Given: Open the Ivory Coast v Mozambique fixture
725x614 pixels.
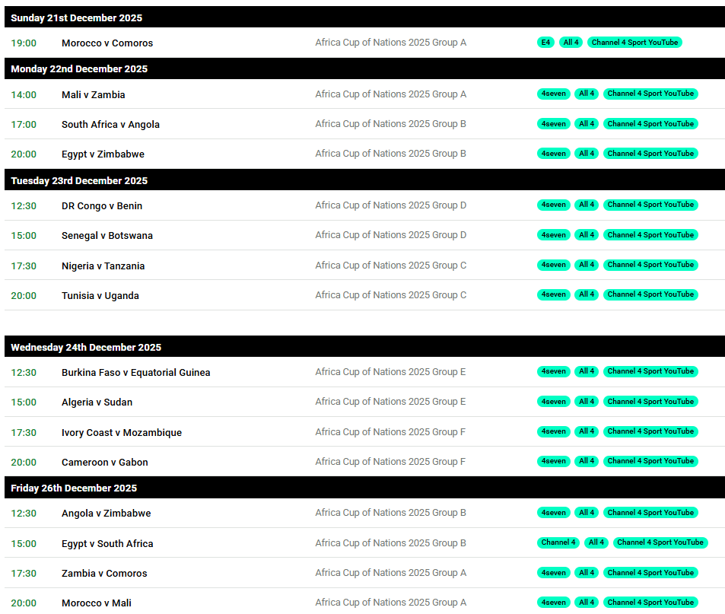Looking at the screenshot, I should [122, 432].
